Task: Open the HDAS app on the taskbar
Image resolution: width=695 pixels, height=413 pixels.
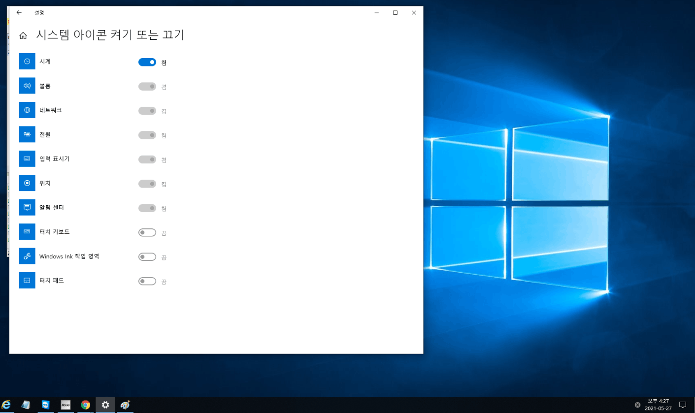Action: tap(66, 405)
